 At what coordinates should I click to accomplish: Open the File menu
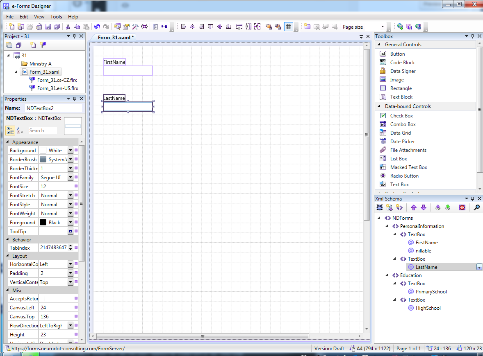[10, 17]
